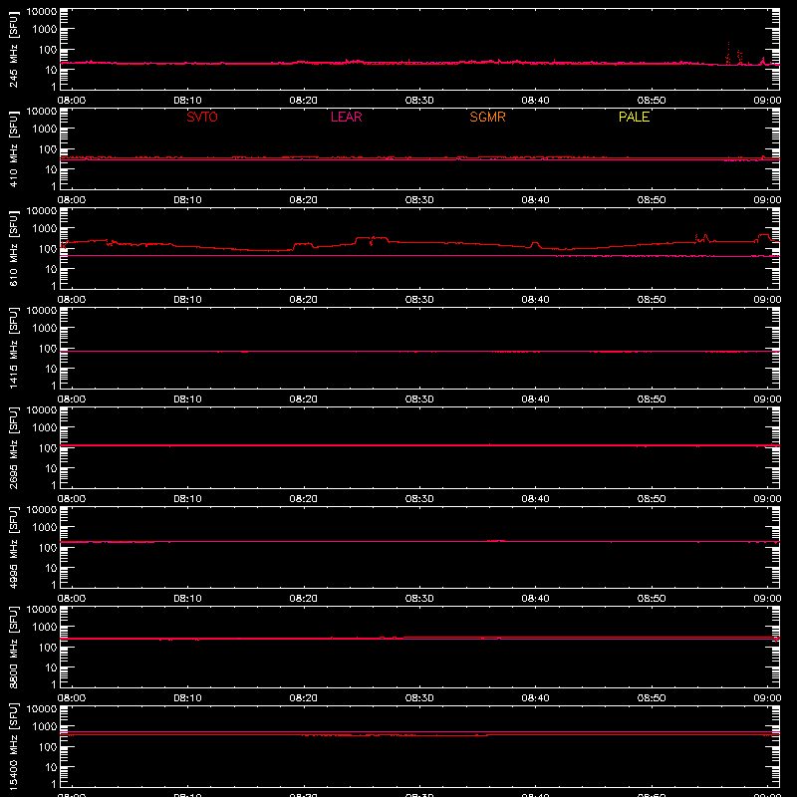Click the 10 y-axis value on 8800 MHz plot
The width and height of the screenshot is (797, 797).
coord(51,667)
